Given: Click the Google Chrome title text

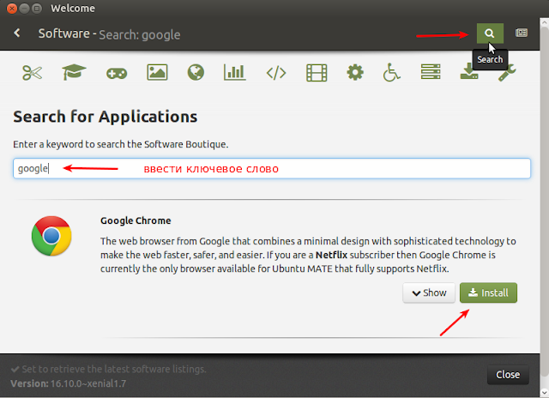Looking at the screenshot, I should click(136, 220).
